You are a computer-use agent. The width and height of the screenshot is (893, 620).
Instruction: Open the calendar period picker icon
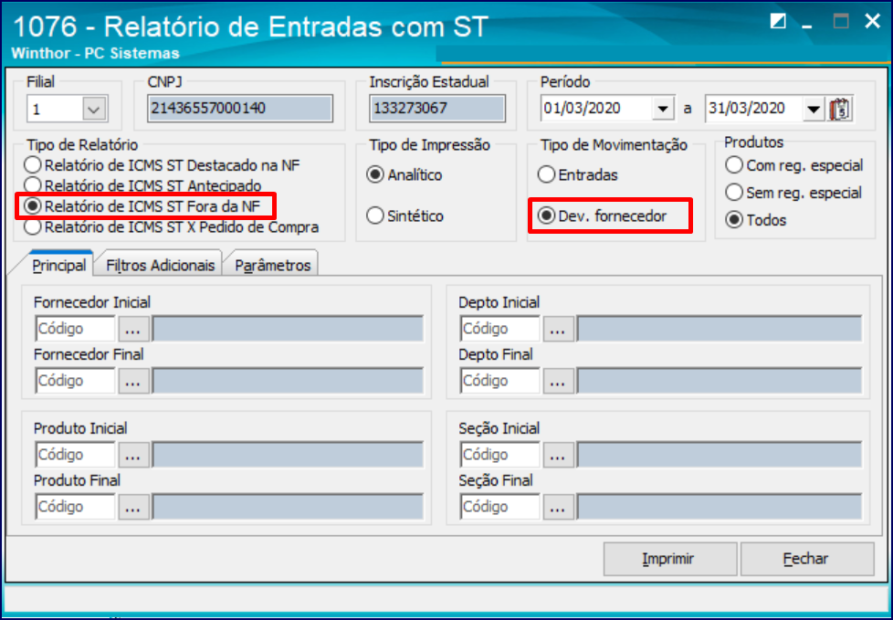point(841,108)
